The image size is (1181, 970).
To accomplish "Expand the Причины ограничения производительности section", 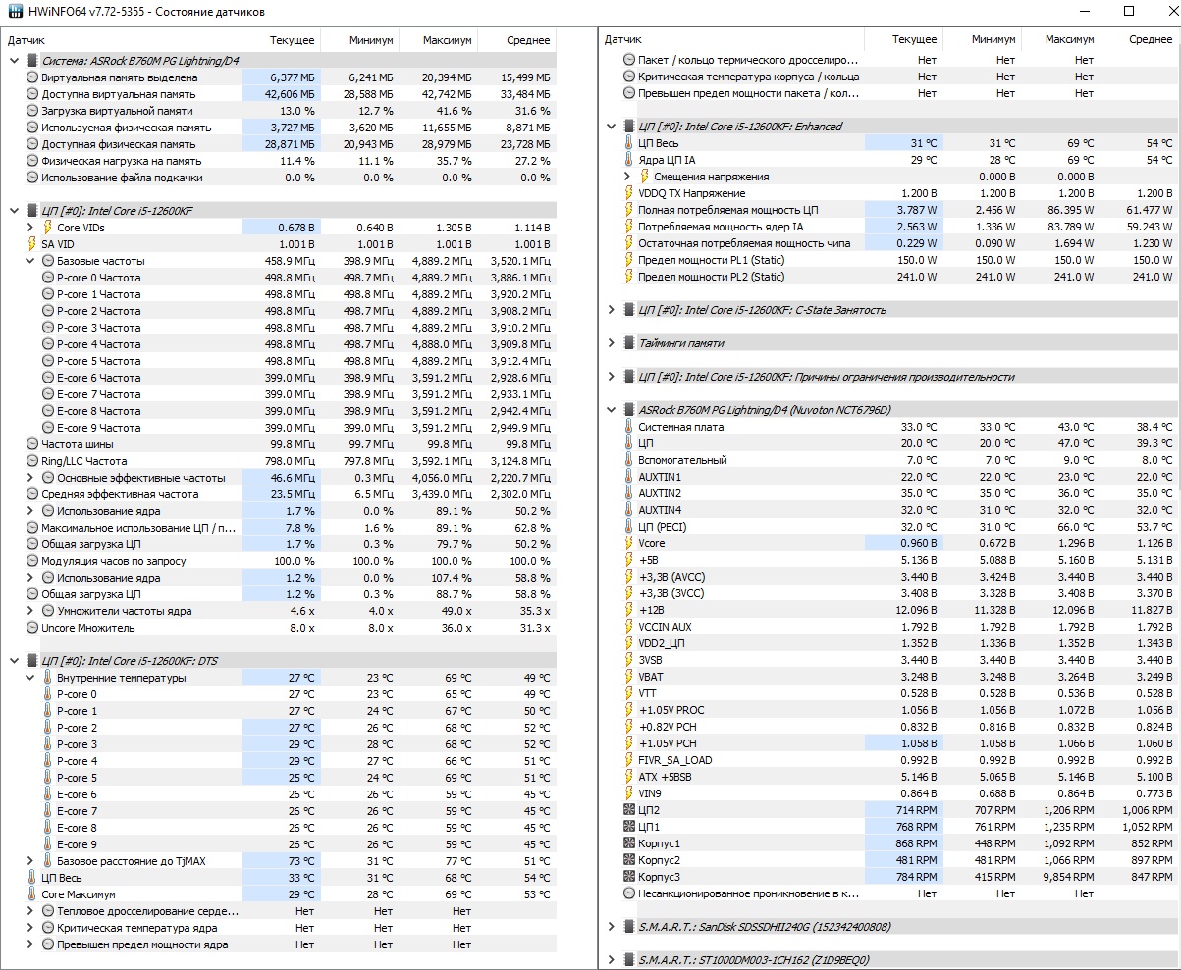I will pos(612,377).
